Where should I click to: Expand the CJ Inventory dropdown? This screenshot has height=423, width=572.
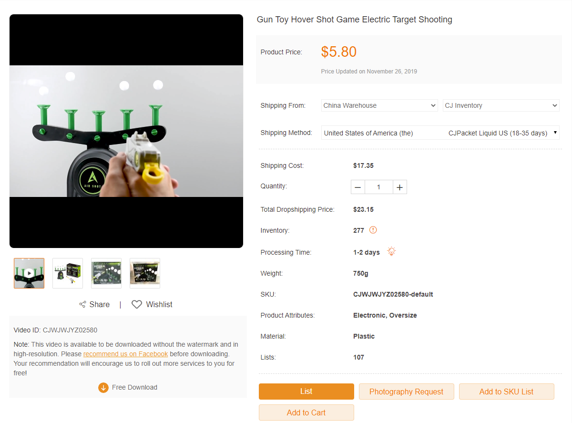pyautogui.click(x=501, y=105)
